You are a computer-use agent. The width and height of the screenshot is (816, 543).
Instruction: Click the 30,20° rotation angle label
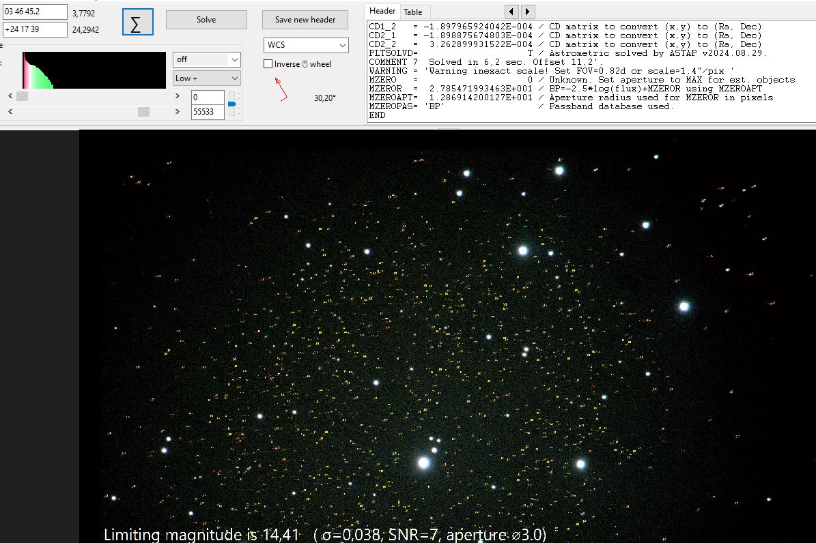[x=325, y=98]
